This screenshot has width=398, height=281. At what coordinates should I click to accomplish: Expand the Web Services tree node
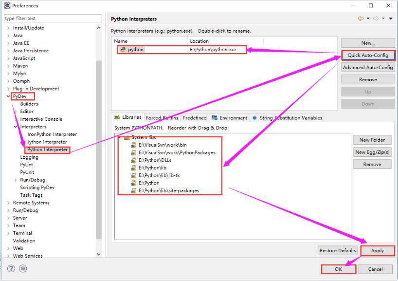pos(8,256)
